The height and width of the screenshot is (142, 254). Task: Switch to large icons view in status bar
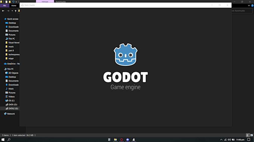[x=251, y=135]
